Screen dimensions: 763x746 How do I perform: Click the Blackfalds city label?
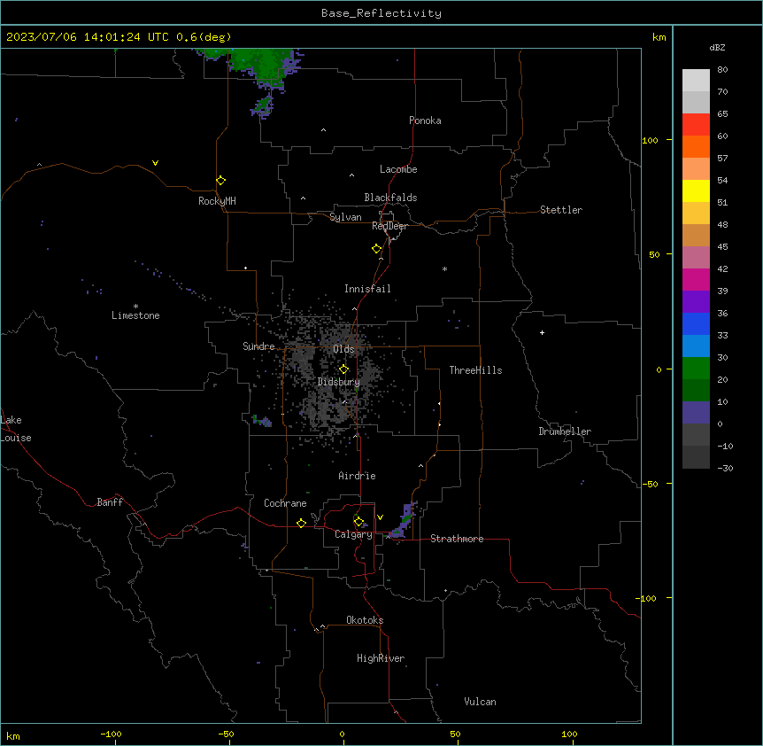click(x=390, y=198)
